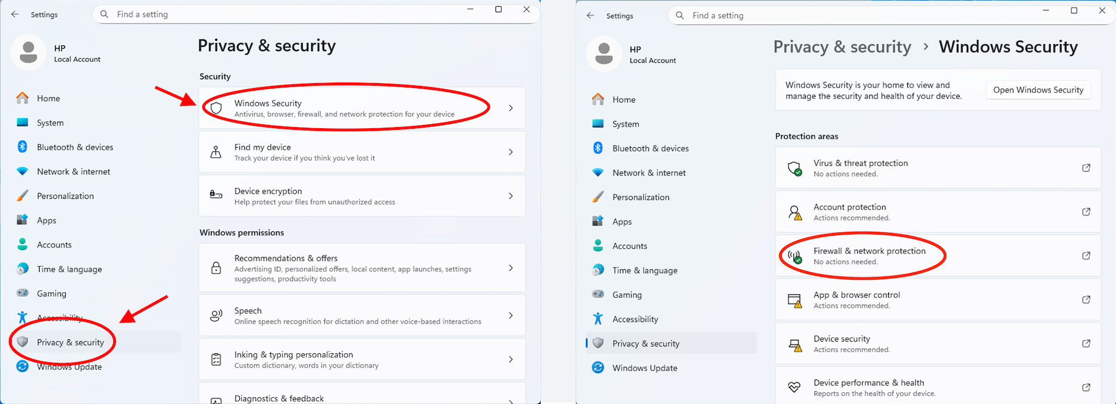The image size is (1116, 404).
Task: Expand Windows Security using its chevron arrow
Action: coord(511,108)
